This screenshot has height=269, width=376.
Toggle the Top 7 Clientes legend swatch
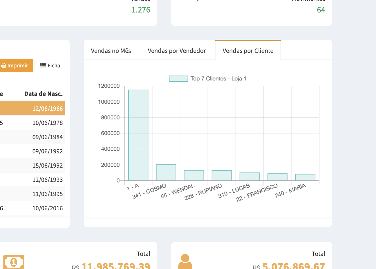click(178, 79)
